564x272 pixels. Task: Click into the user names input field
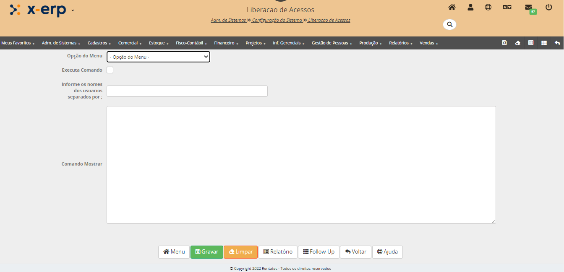pyautogui.click(x=187, y=91)
